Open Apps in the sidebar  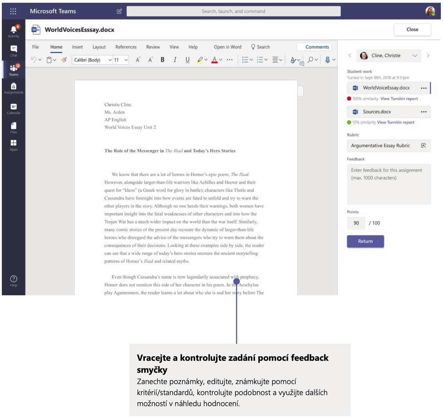pyautogui.click(x=13, y=145)
